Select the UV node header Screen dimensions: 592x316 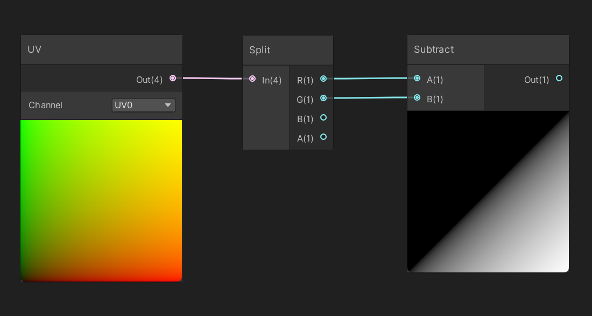click(x=101, y=49)
